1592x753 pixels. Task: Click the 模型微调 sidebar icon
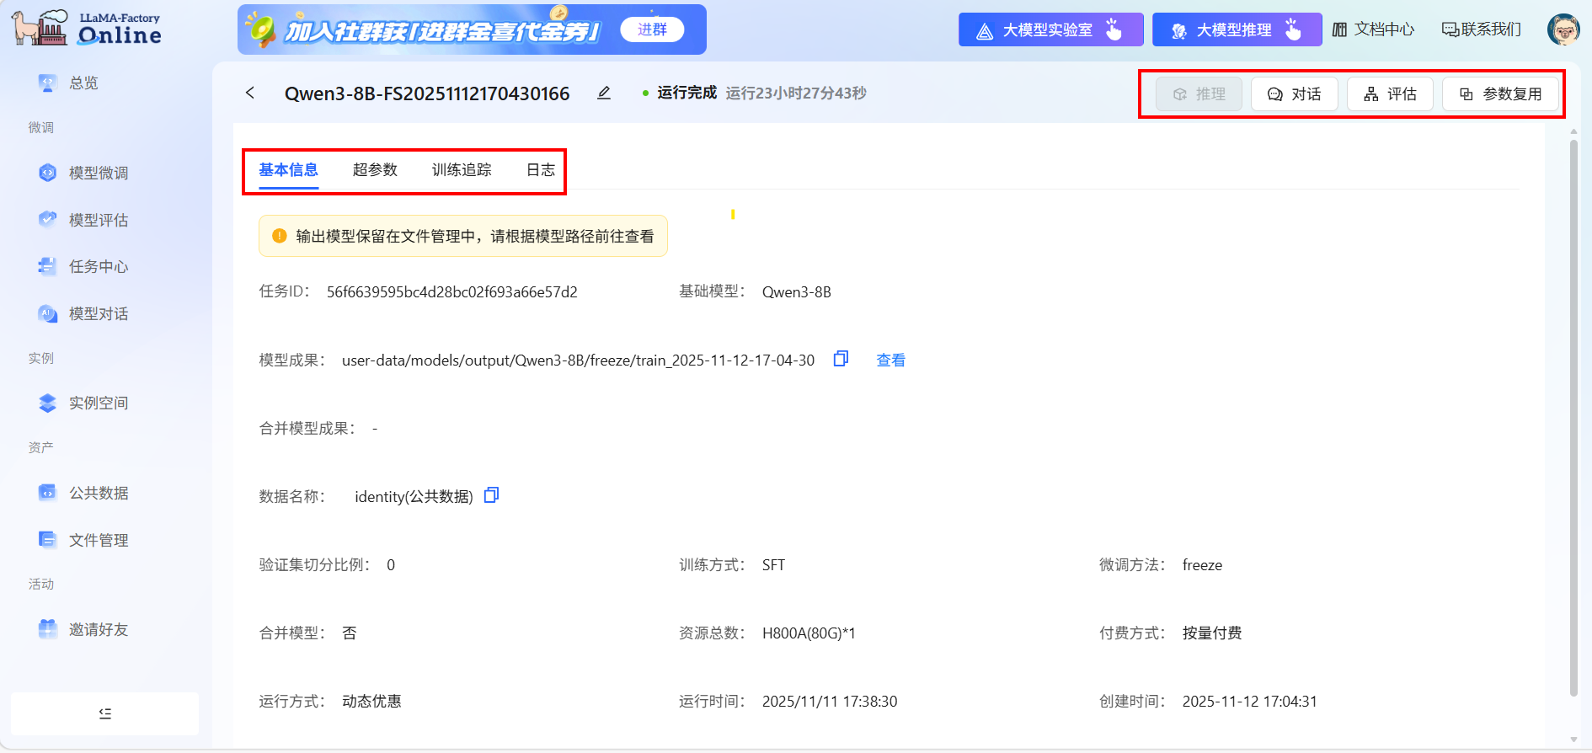click(x=47, y=173)
